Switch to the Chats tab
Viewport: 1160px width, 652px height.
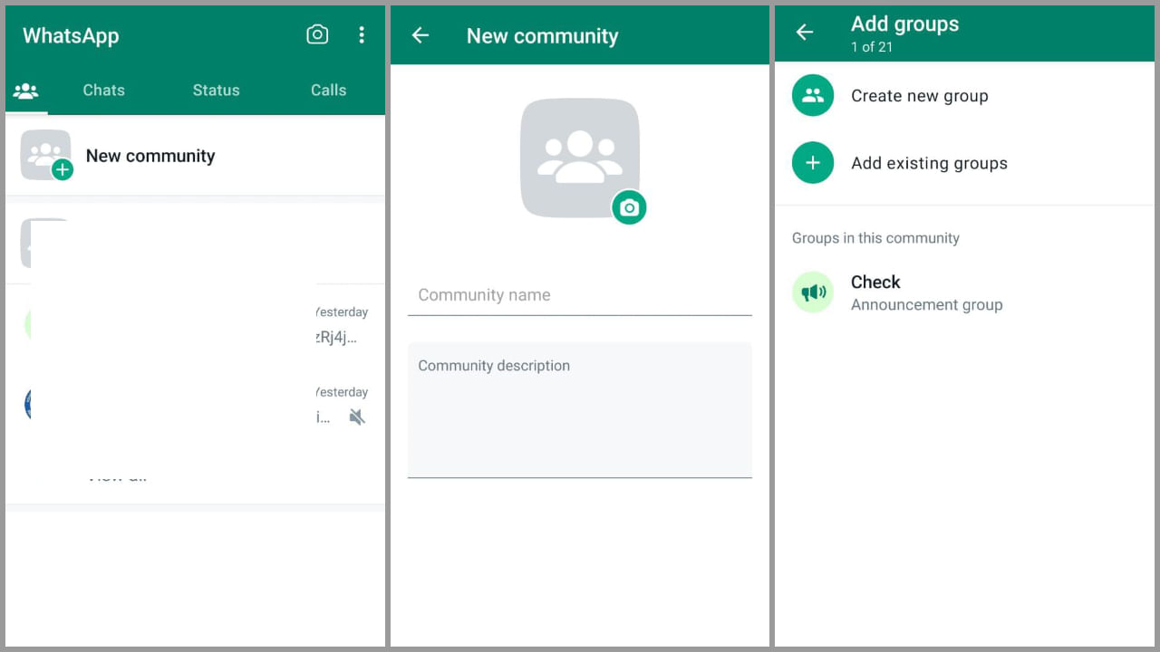103,91
